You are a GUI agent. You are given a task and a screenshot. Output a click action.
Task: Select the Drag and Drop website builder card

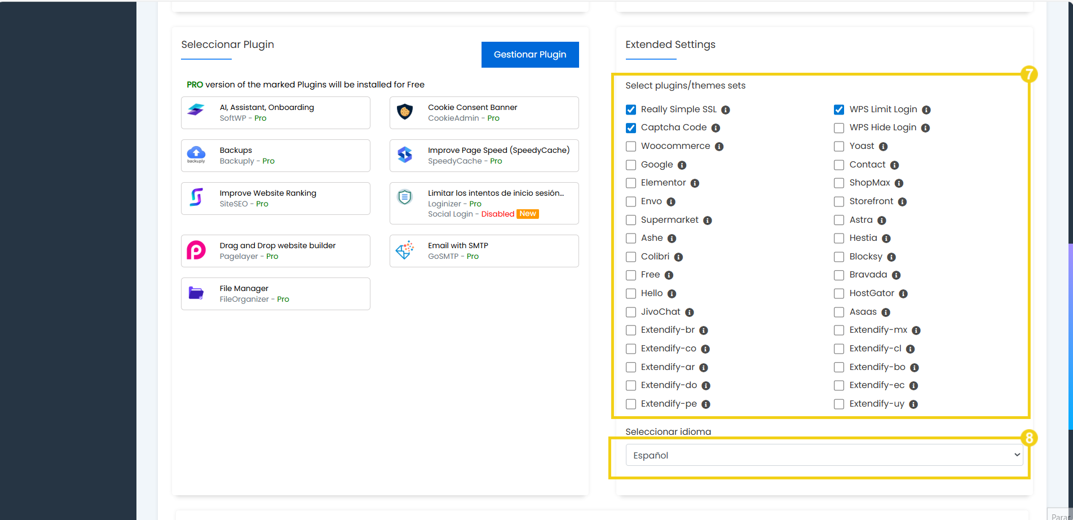pyautogui.click(x=276, y=251)
